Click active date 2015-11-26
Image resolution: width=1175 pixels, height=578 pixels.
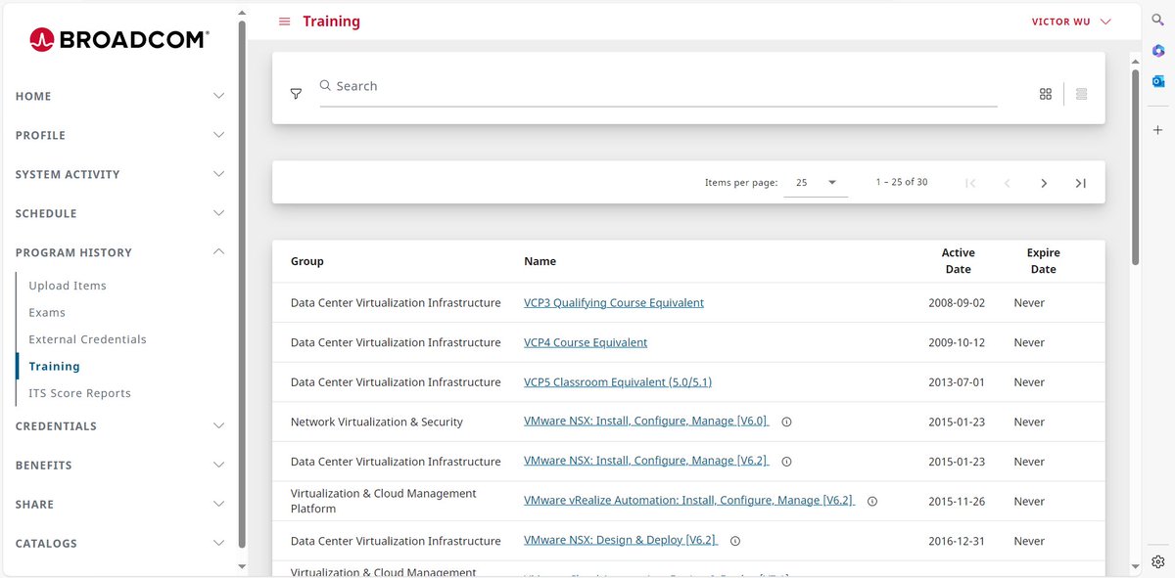click(x=957, y=502)
